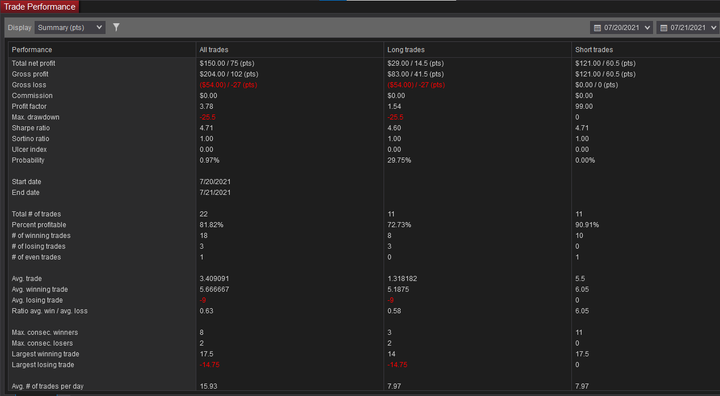Viewport: 720px width, 396px height.
Task: Select the Gross loss row label
Action: (29, 85)
